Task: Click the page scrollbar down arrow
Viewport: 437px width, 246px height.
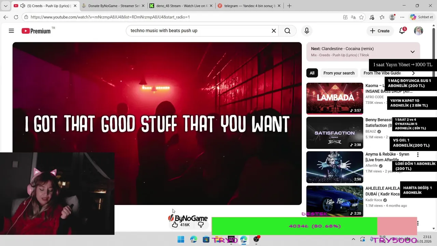Action: (x=434, y=229)
